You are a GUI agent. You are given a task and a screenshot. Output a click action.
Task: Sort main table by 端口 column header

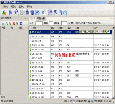click(x=55, y=28)
